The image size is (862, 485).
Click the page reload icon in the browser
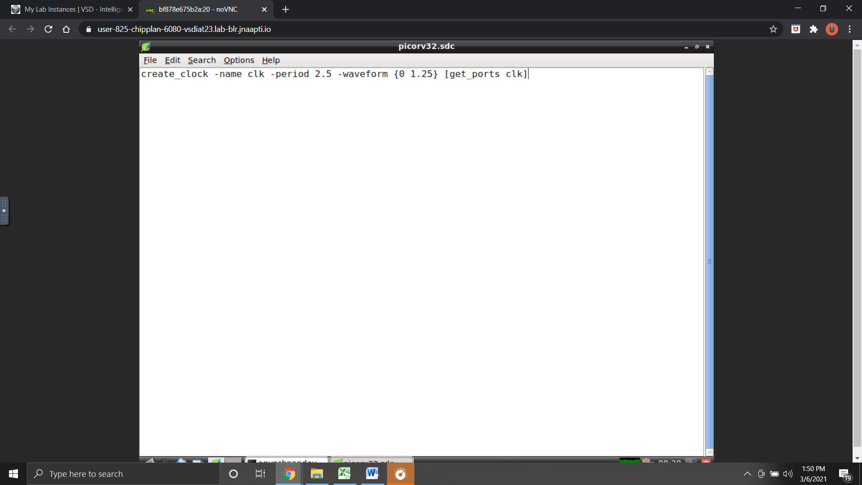[48, 29]
